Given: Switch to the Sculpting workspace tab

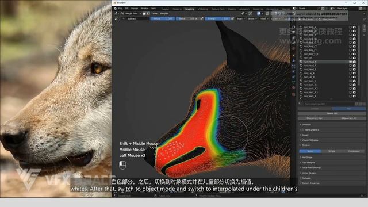Looking at the screenshot, I should pos(190,9).
